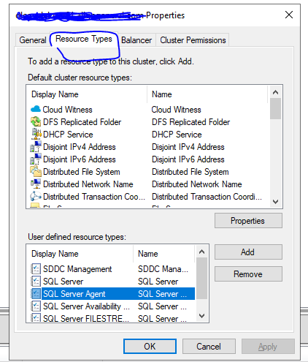
Task: Click the Properties button
Action: (x=248, y=221)
